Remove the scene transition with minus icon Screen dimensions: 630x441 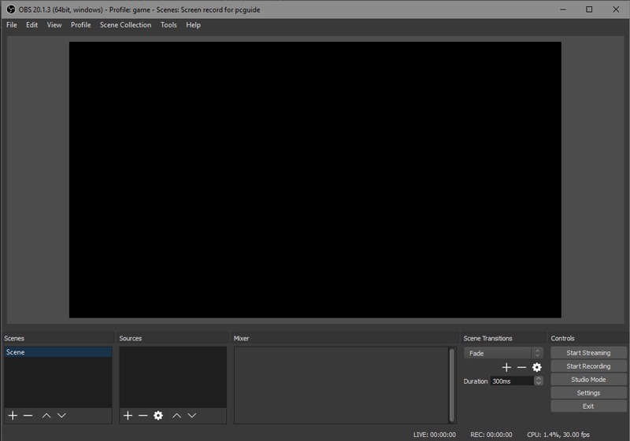(x=521, y=367)
